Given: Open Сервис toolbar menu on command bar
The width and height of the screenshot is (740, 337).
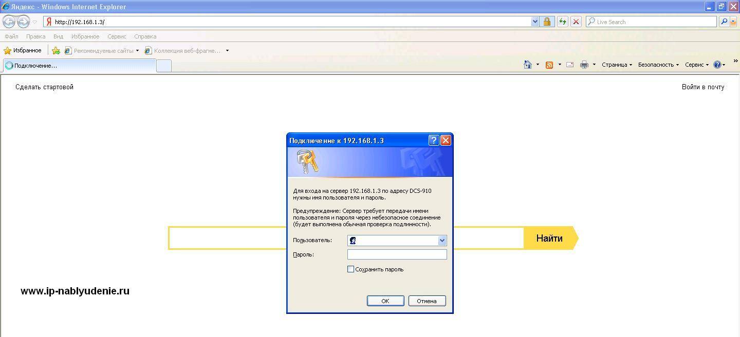Looking at the screenshot, I should tap(697, 65).
